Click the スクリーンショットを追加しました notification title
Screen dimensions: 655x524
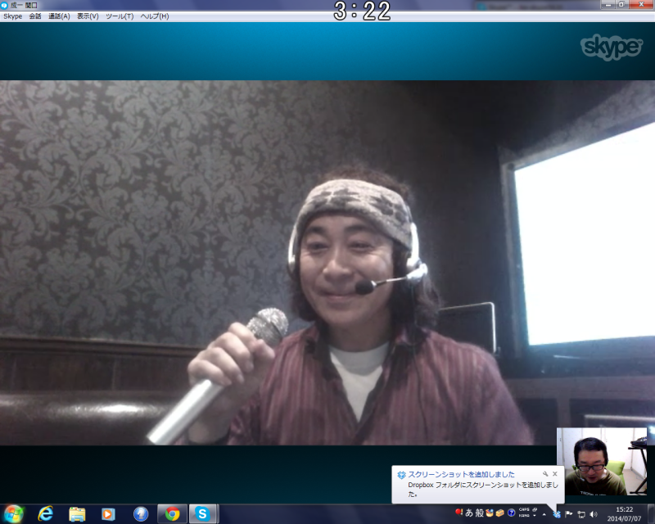[x=461, y=474]
